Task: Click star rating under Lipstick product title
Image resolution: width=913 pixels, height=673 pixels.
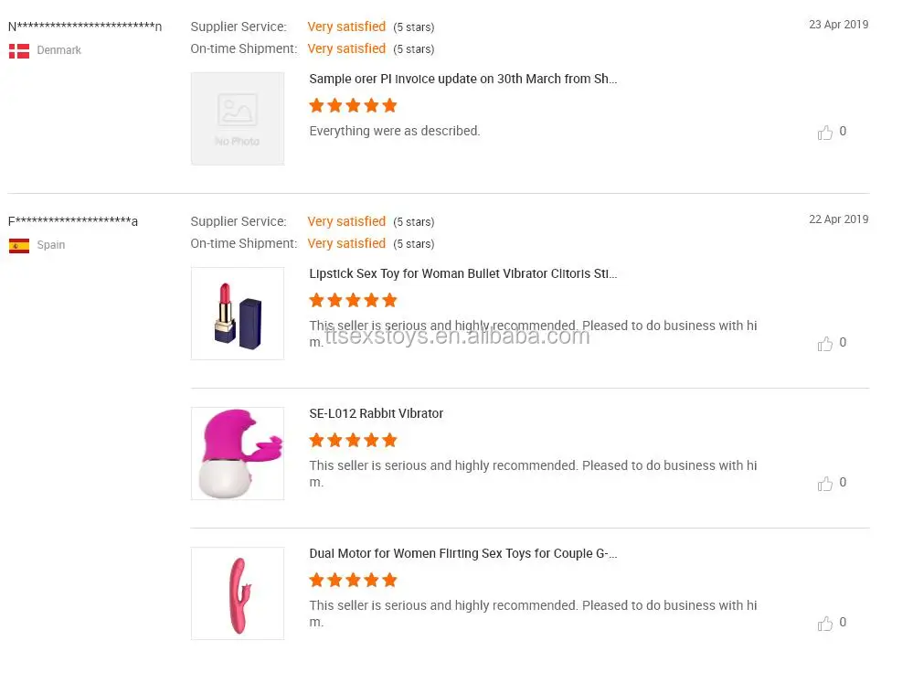Action: (x=353, y=301)
